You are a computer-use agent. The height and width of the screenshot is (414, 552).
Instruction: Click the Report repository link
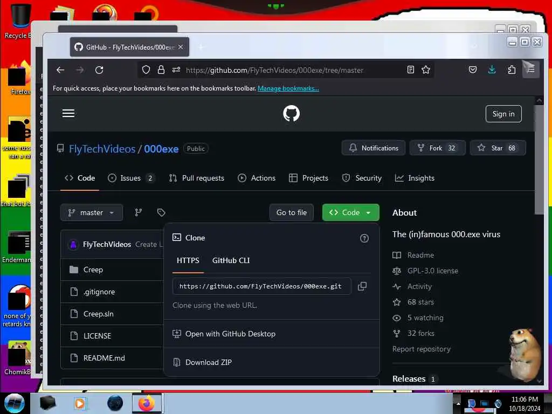422,349
